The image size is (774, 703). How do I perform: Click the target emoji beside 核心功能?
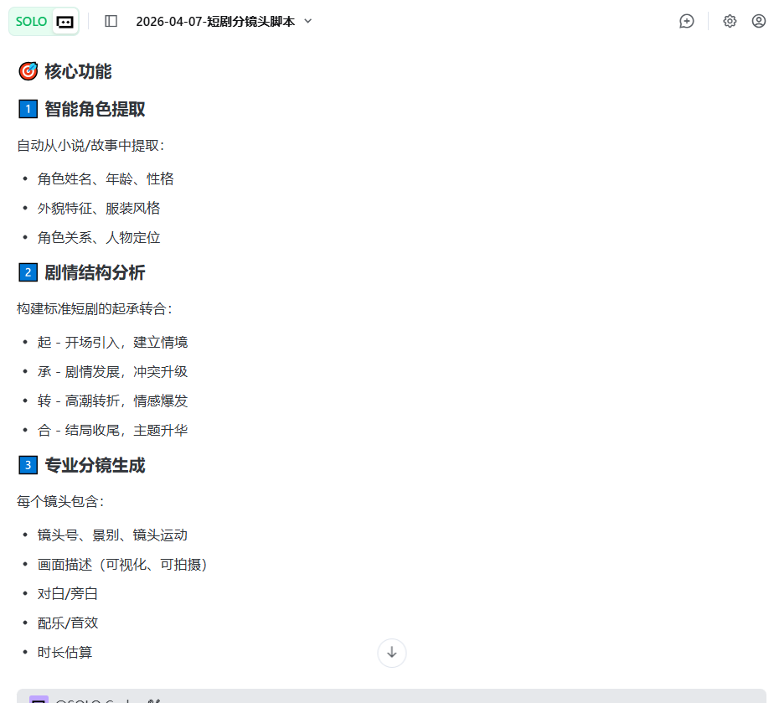28,72
